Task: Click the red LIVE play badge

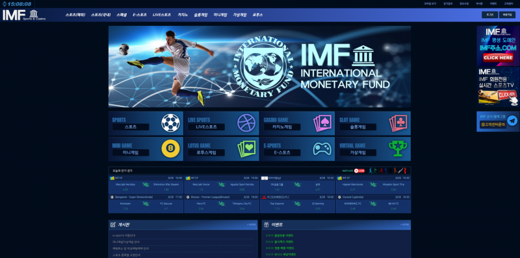Action: coord(359,170)
